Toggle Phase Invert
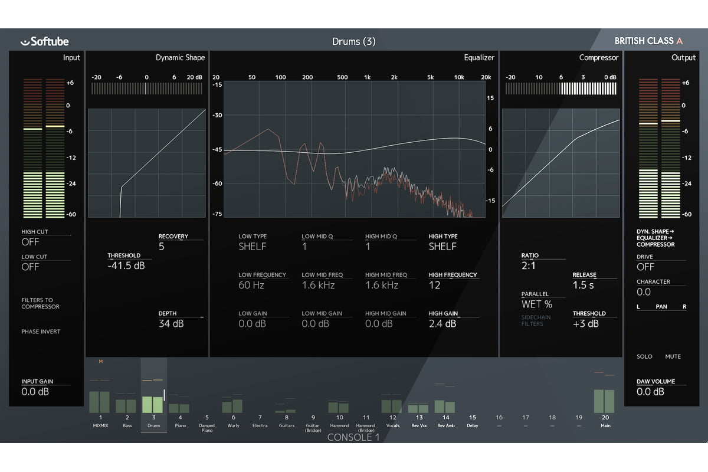 [41, 332]
